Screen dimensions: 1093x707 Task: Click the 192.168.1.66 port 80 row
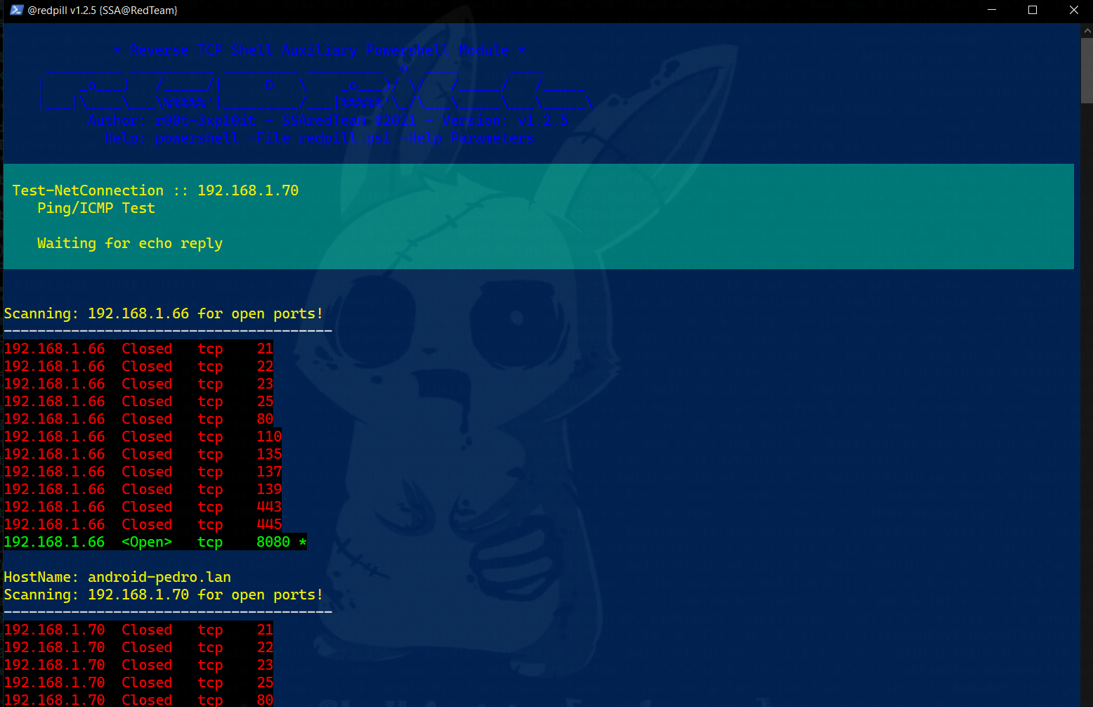point(138,419)
